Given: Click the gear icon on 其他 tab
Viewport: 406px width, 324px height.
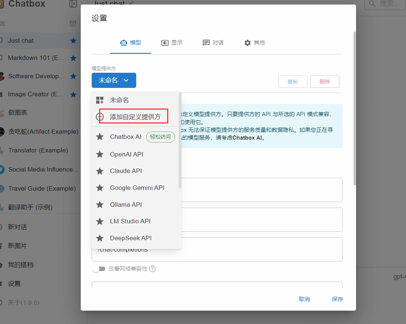Looking at the screenshot, I should (248, 43).
